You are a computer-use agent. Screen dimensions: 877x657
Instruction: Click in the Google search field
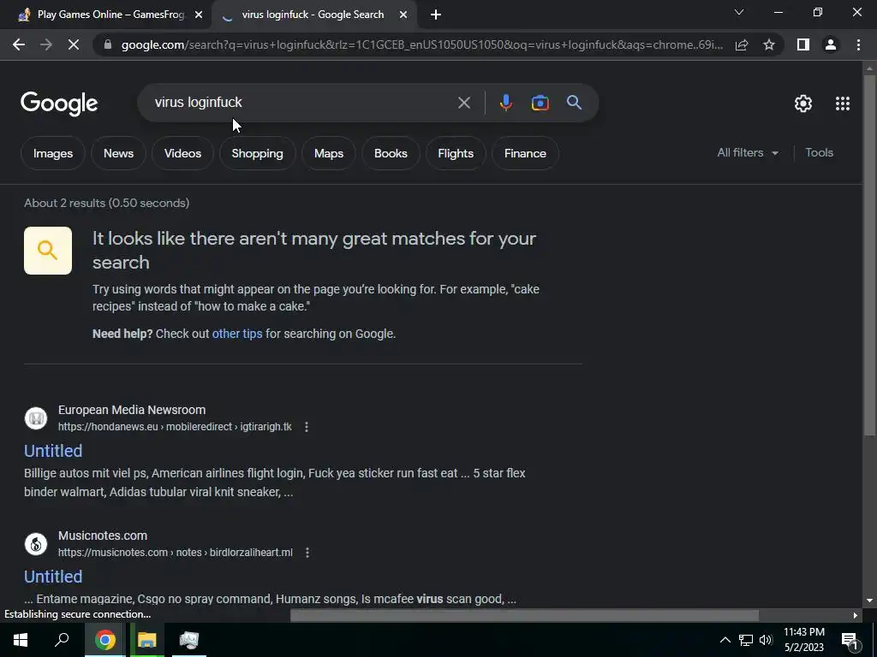click(x=302, y=103)
